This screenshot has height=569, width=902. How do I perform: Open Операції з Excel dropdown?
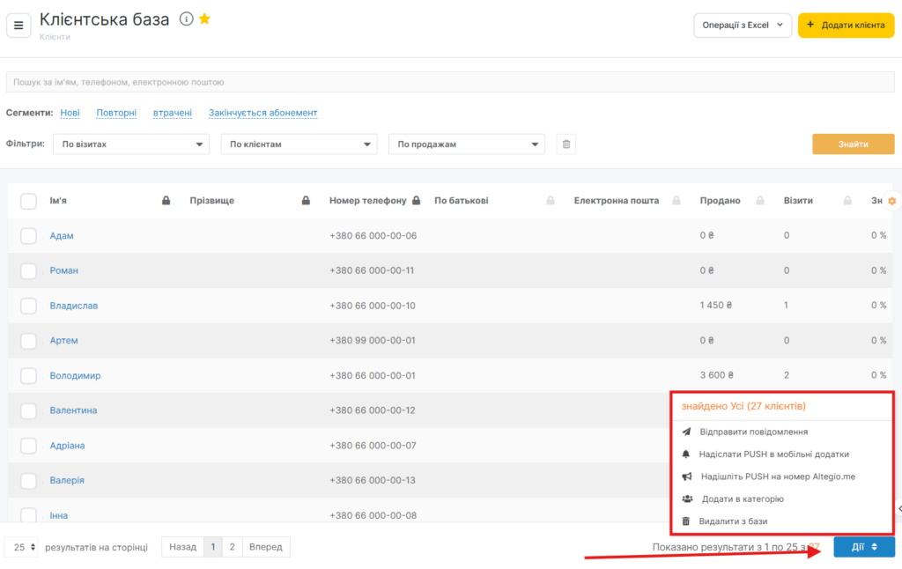click(x=743, y=26)
